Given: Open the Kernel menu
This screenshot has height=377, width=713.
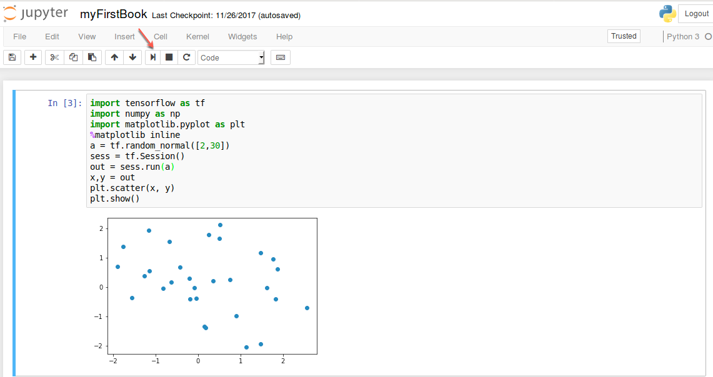Looking at the screenshot, I should coord(197,36).
